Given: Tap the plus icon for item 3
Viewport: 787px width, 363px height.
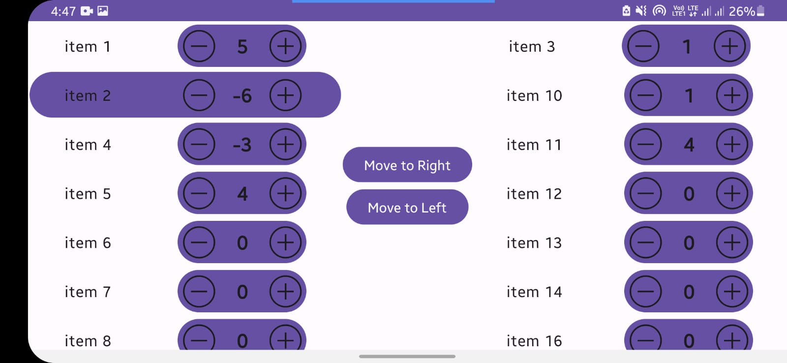Looking at the screenshot, I should click(x=729, y=46).
